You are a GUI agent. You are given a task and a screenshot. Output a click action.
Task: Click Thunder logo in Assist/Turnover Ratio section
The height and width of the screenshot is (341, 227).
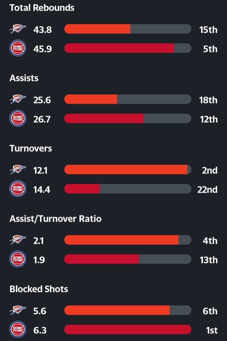coord(18,240)
